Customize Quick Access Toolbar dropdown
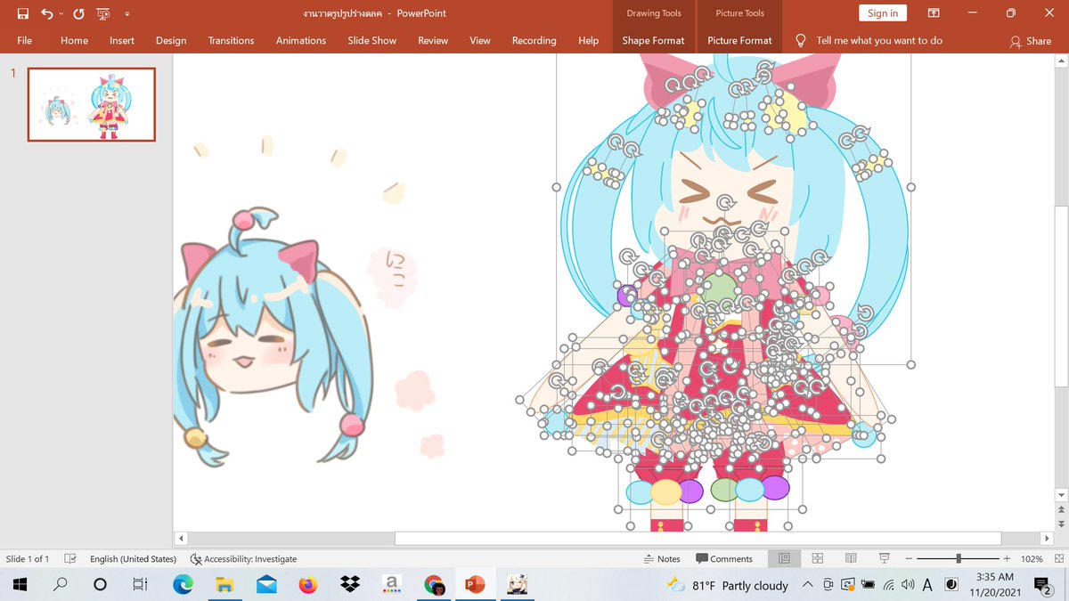The image size is (1069, 601). coord(127,14)
